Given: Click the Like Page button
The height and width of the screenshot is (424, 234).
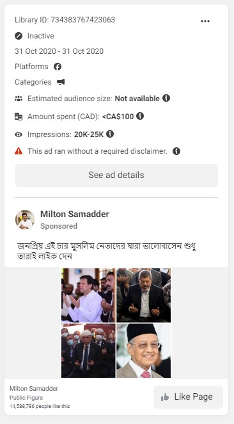Looking at the screenshot, I should 188,396.
